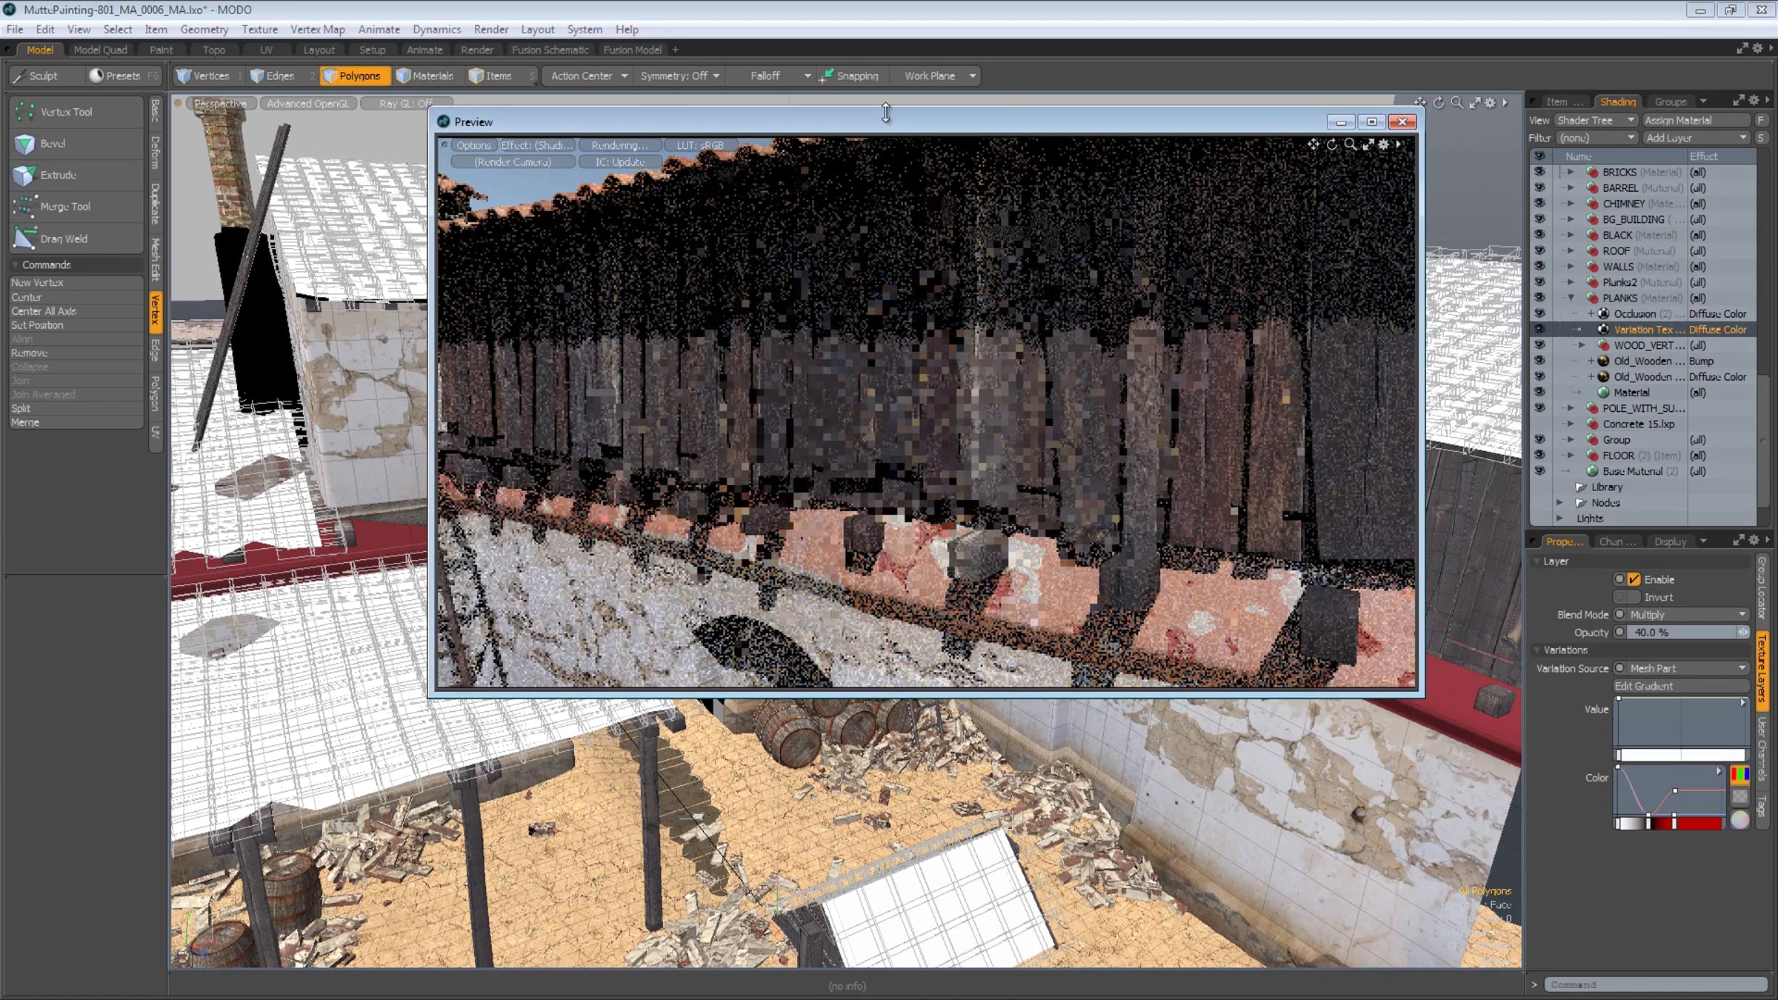
Task: Click the Edit Gradient button
Action: click(x=1681, y=686)
